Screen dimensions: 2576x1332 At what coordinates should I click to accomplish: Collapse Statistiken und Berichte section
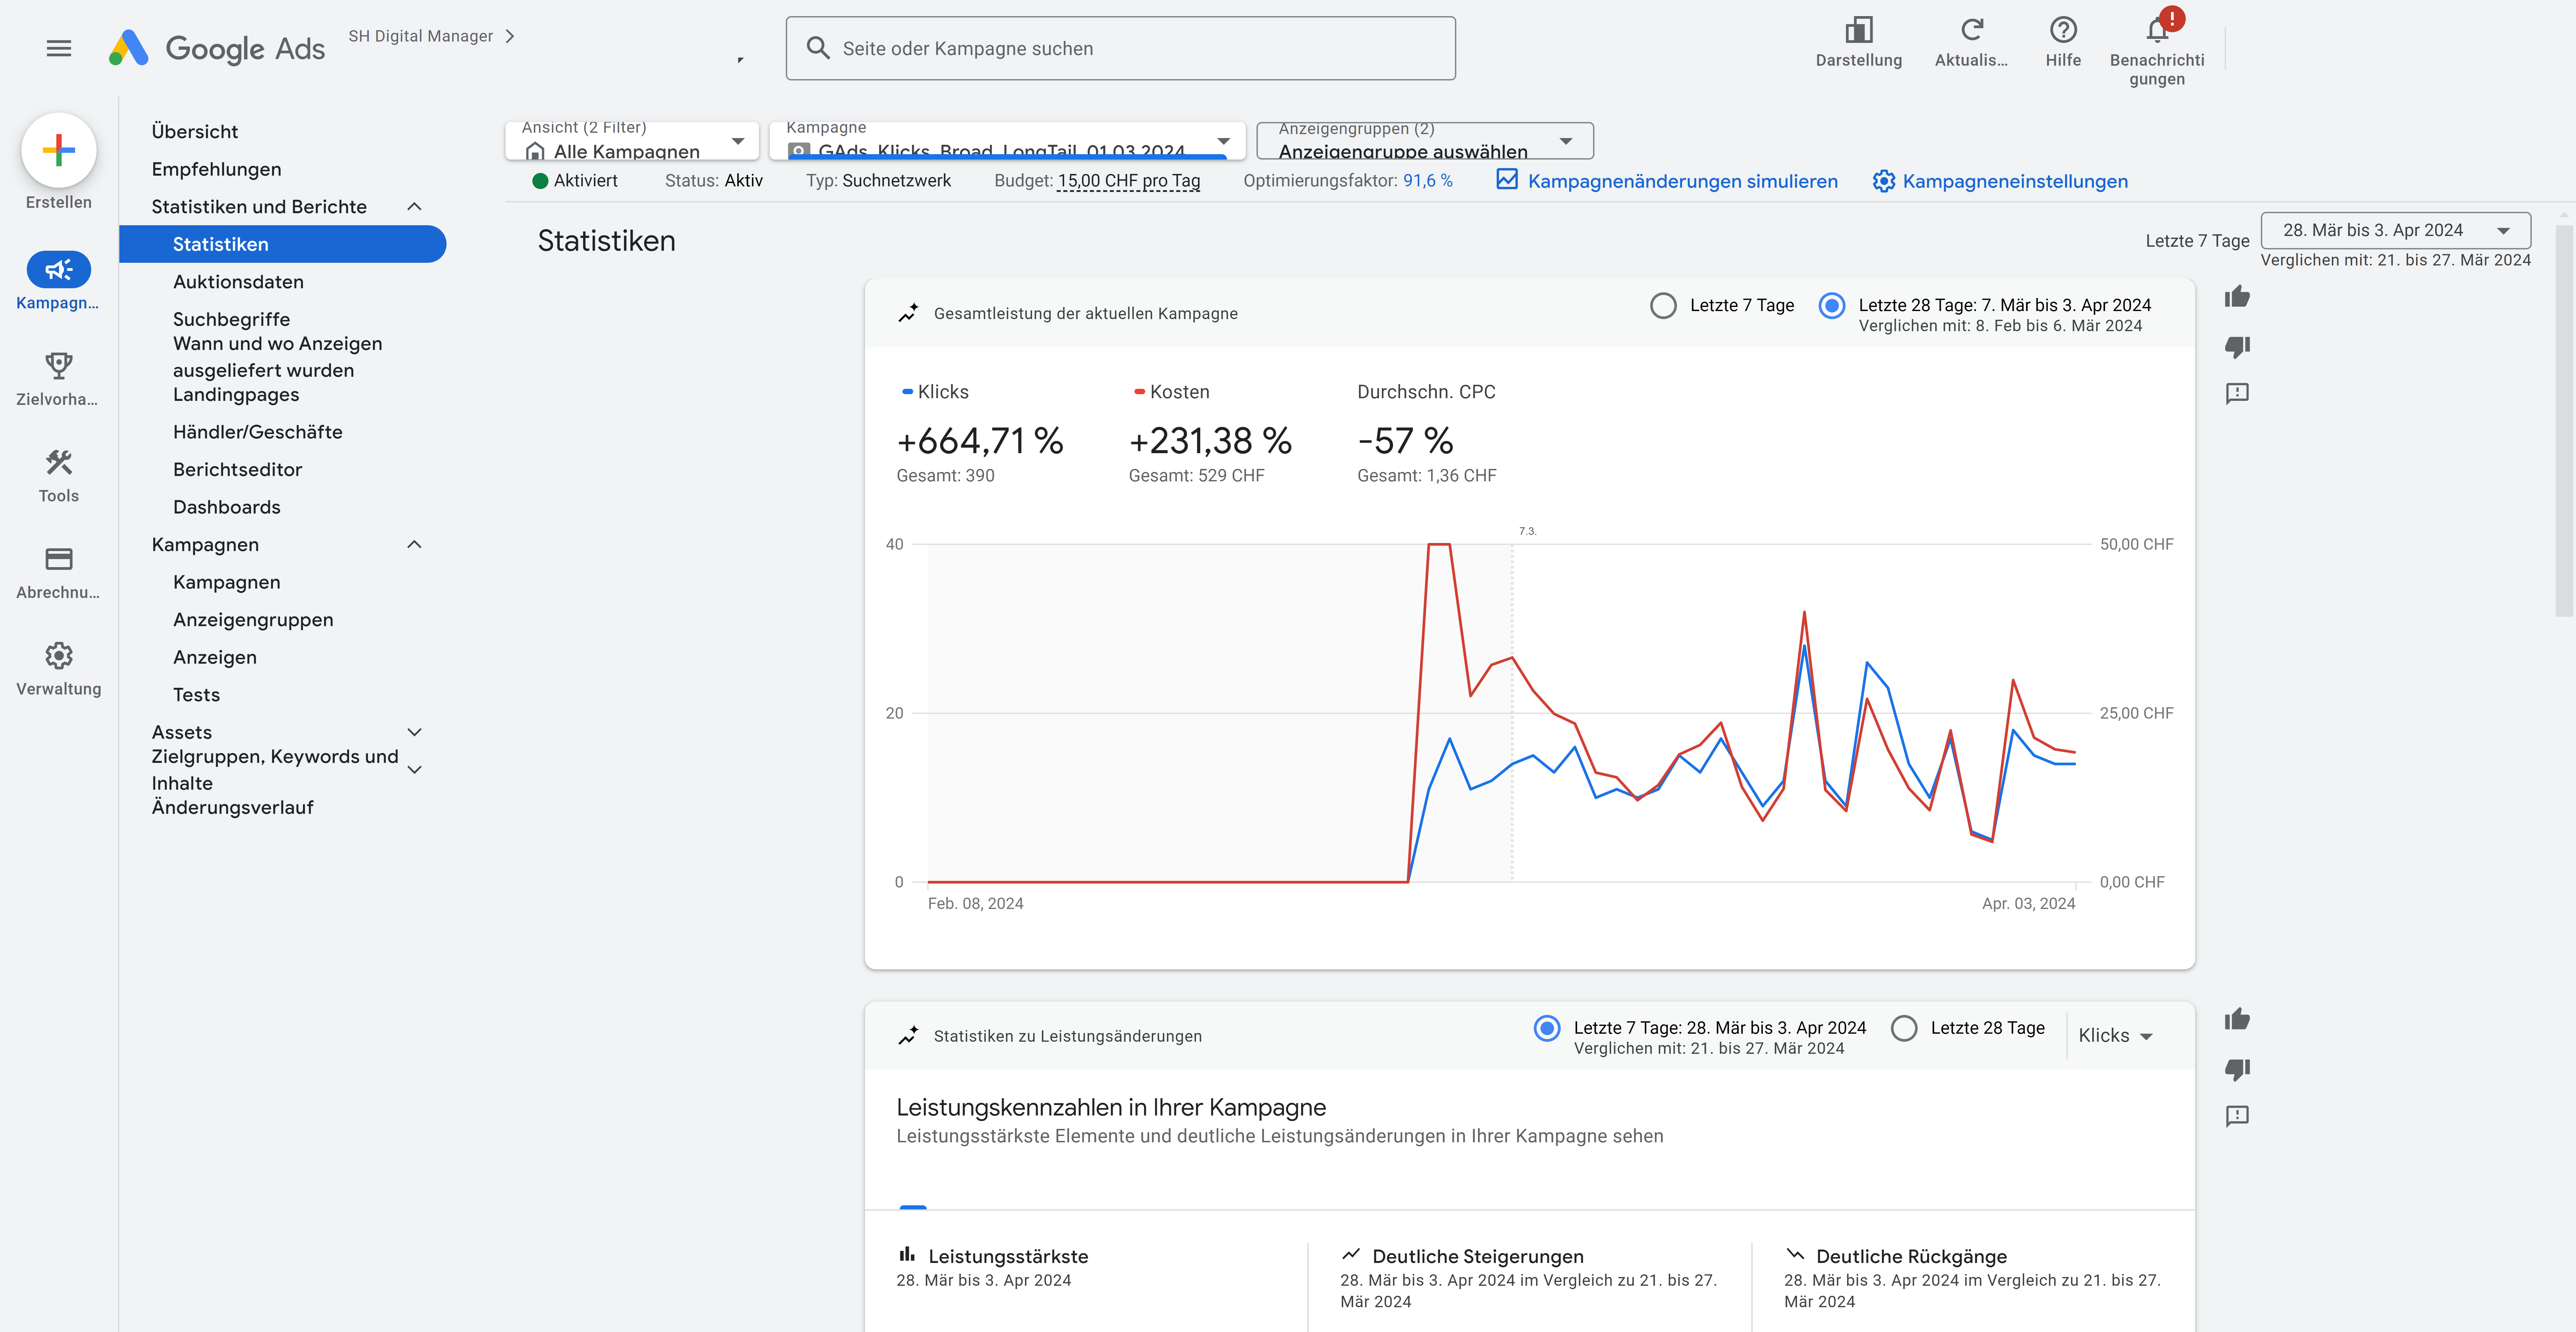(414, 207)
